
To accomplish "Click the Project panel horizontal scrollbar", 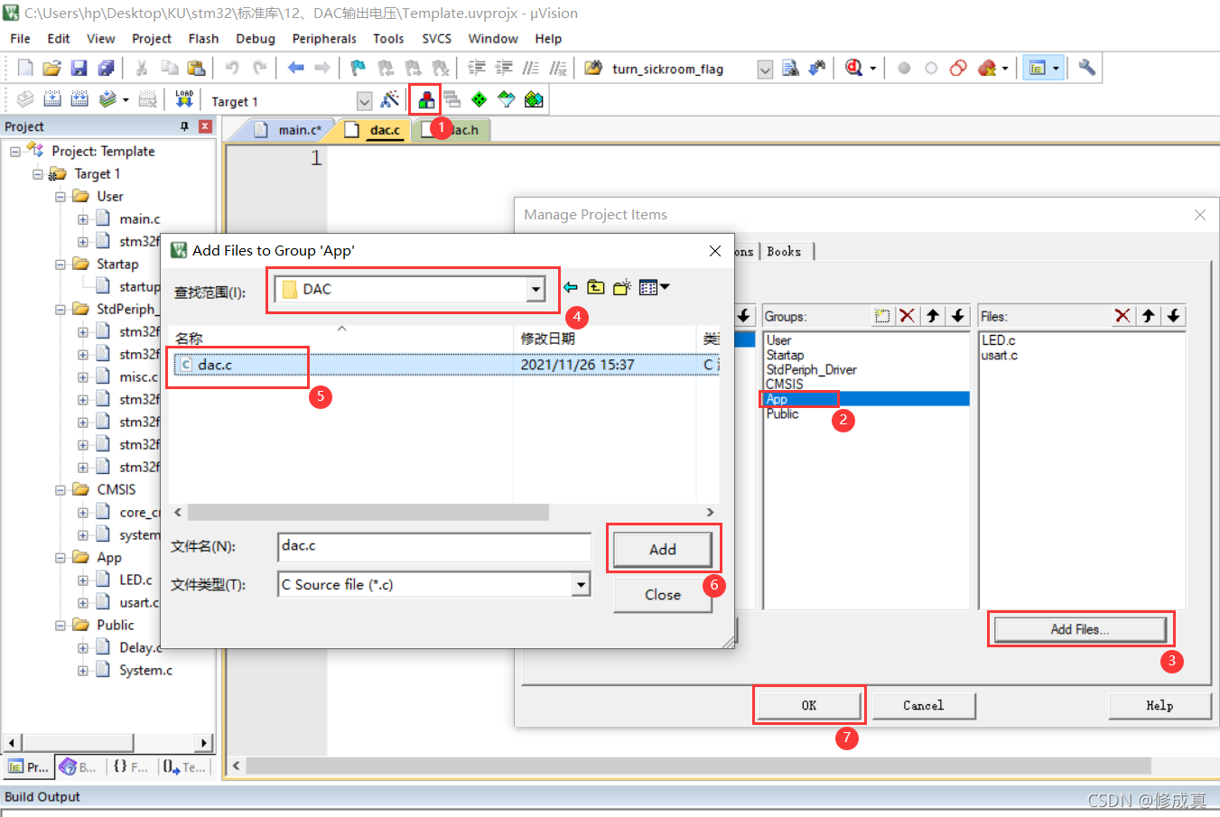I will 77,742.
